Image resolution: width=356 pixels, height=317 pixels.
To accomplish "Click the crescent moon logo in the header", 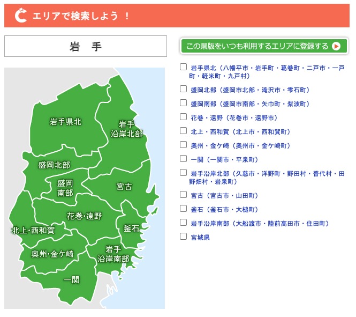I will 21,15.
